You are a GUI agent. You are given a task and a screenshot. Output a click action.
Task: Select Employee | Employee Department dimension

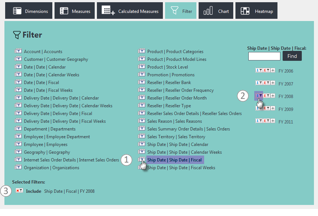click(57, 137)
